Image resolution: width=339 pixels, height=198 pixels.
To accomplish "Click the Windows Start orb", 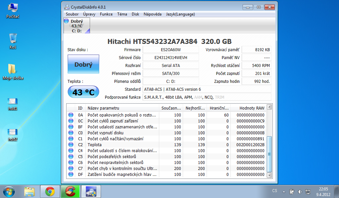I will [9, 191].
